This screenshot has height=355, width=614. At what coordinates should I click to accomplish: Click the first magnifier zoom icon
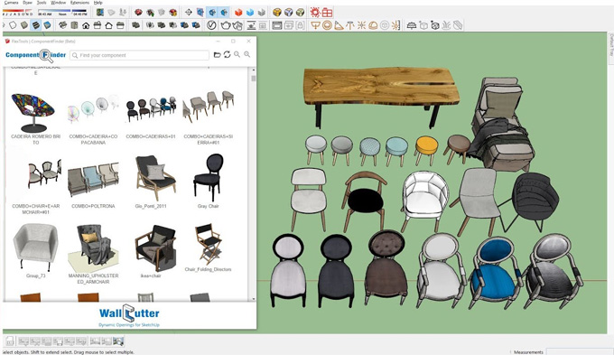tap(237, 54)
